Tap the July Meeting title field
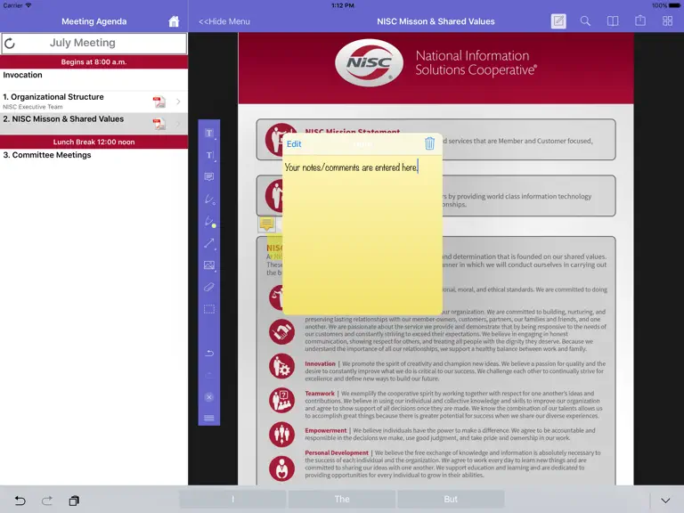Screen dimensions: 684x513 coord(94,43)
